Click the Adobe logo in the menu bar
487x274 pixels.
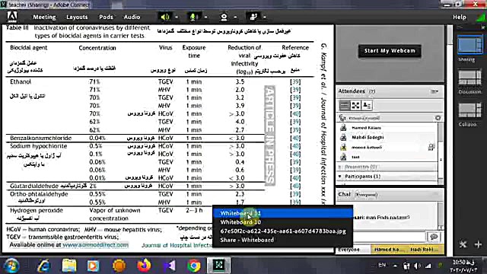[12, 17]
